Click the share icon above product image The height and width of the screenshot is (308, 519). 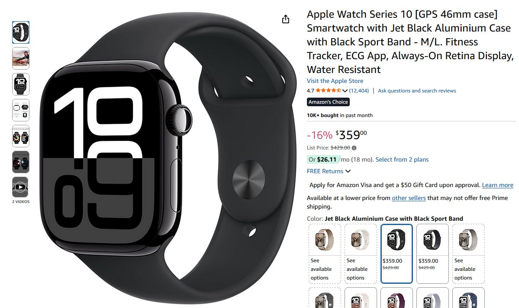(x=286, y=19)
